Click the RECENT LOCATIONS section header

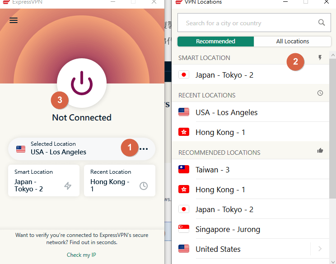coord(207,95)
